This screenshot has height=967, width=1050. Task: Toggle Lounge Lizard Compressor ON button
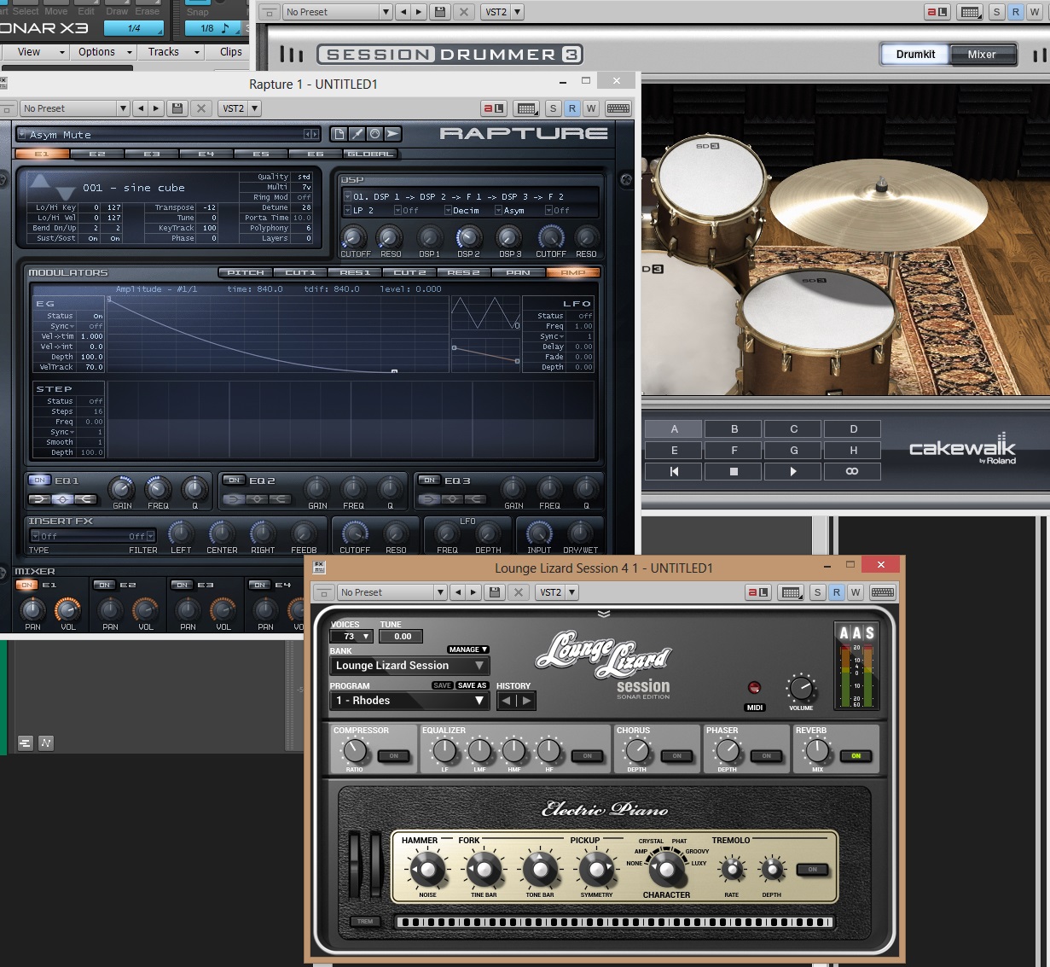[x=393, y=755]
